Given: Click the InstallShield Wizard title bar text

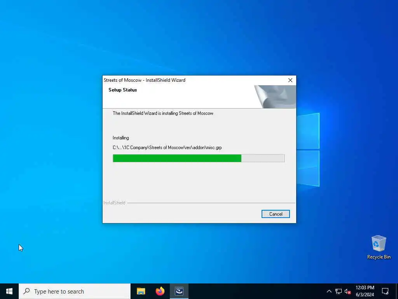Looking at the screenshot, I should coord(145,80).
